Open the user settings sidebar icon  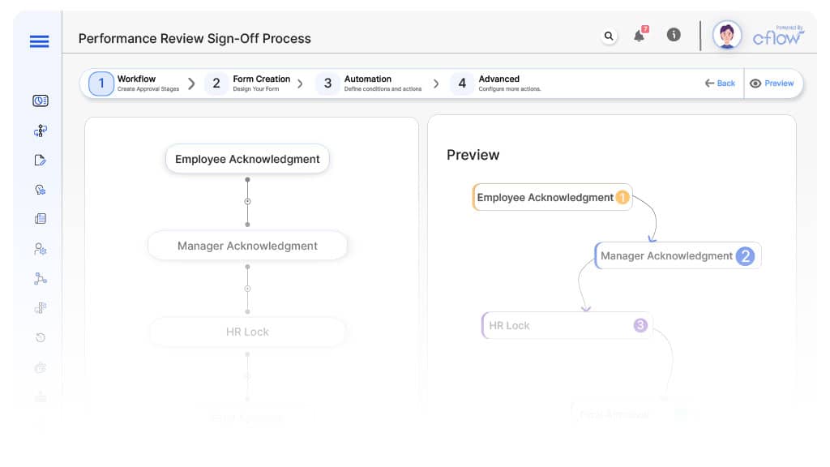(41, 249)
